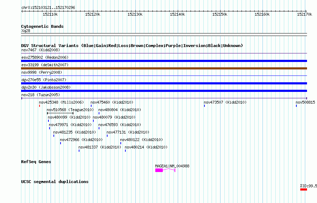Viewport: 317px width, 203px height.
Task: Click the blue marker under nsv480804
Action: coord(99,113)
